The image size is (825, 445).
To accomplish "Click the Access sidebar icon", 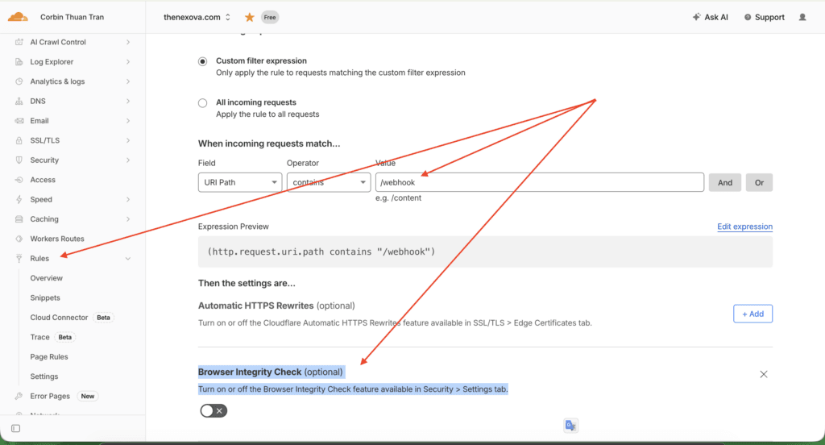I will (x=19, y=180).
